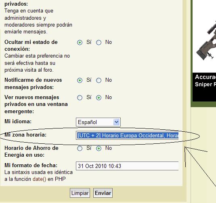Open the date() PHP function link
Viewport: 216px width, 203px height.
click(x=40, y=179)
